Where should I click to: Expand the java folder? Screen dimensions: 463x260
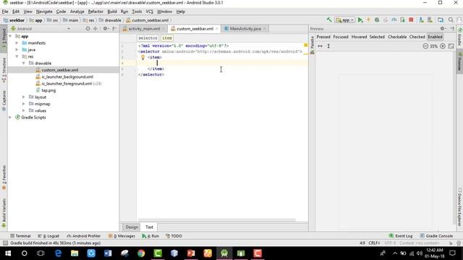click(x=17, y=50)
